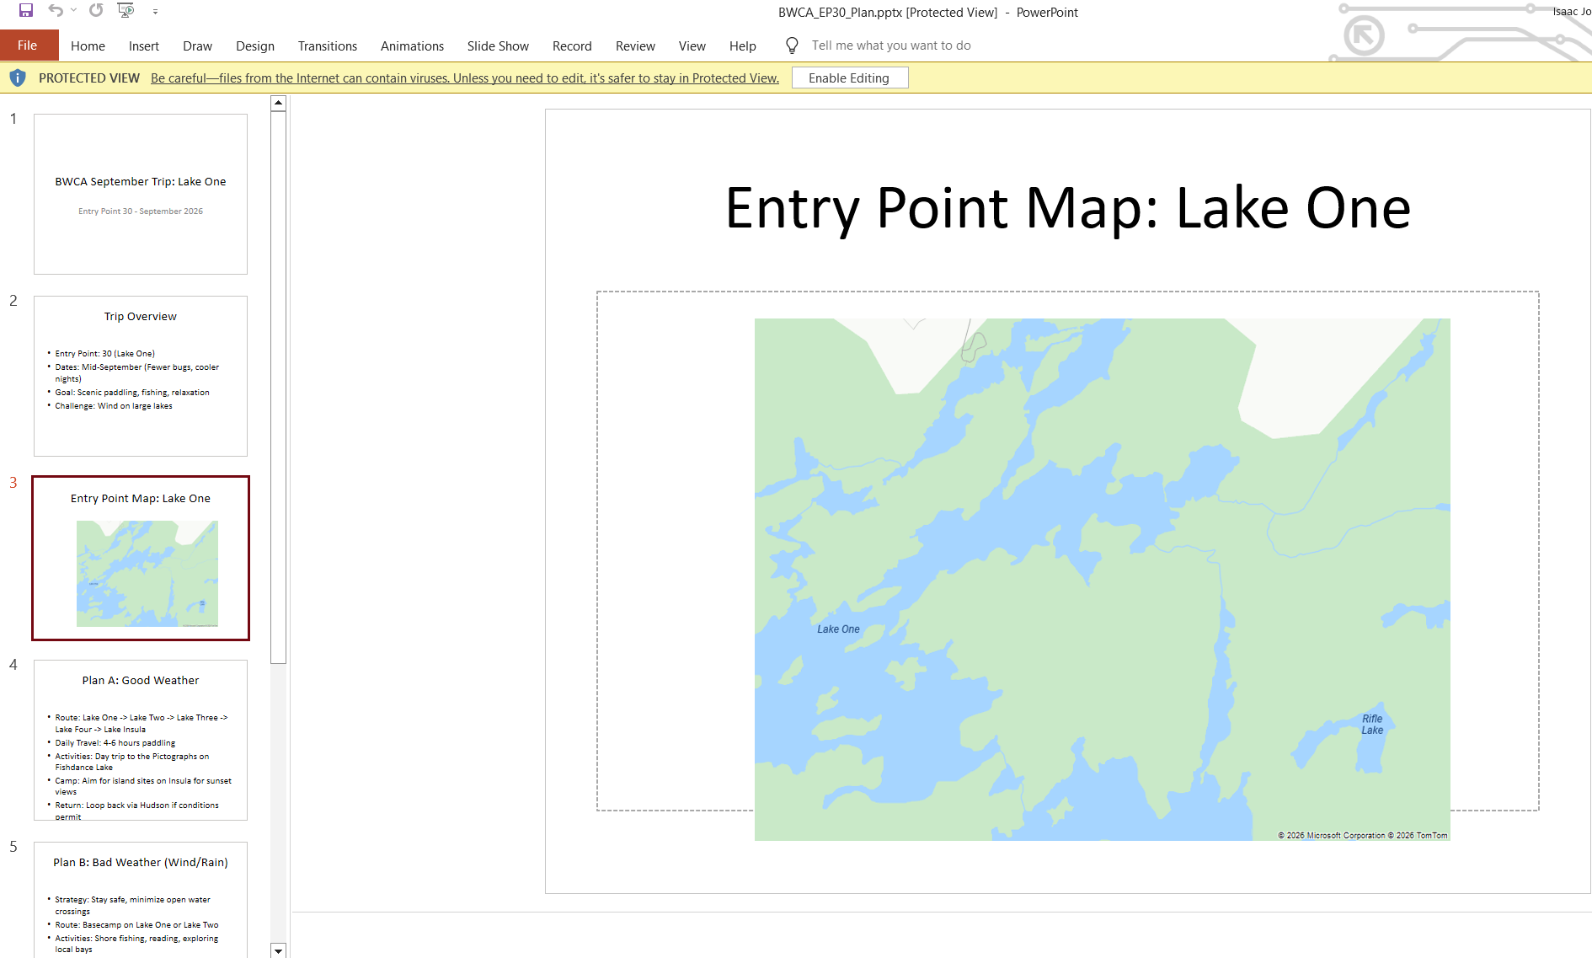Click the Repeat/Redo icon

96,11
